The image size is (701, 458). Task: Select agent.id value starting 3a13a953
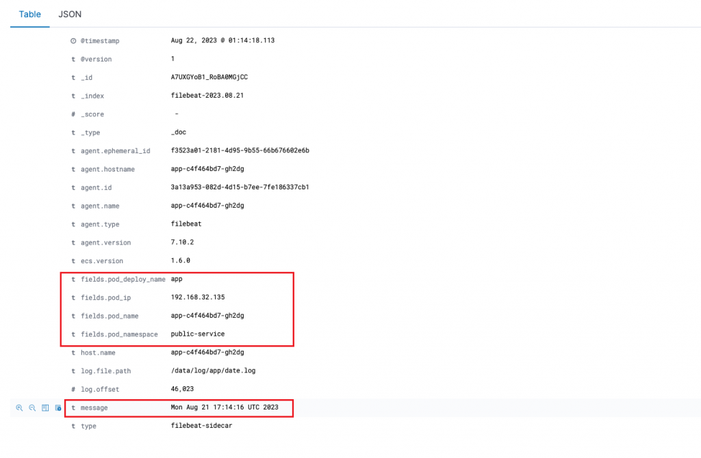tap(240, 187)
